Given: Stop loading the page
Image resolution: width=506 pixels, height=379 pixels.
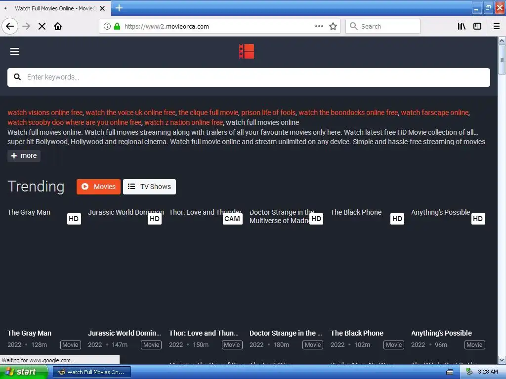Looking at the screenshot, I should pyautogui.click(x=42, y=26).
